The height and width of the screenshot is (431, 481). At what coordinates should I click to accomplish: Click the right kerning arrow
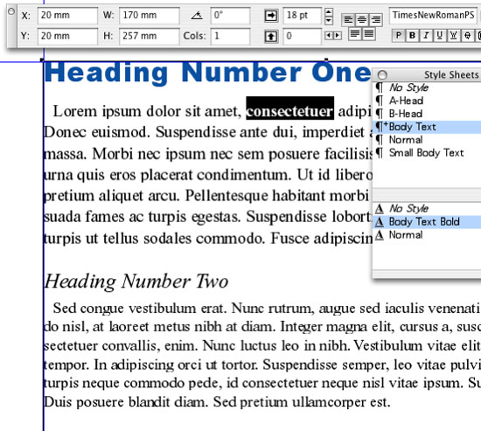point(338,36)
